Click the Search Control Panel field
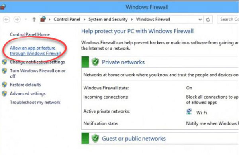The image size is (239, 155). point(228,20)
